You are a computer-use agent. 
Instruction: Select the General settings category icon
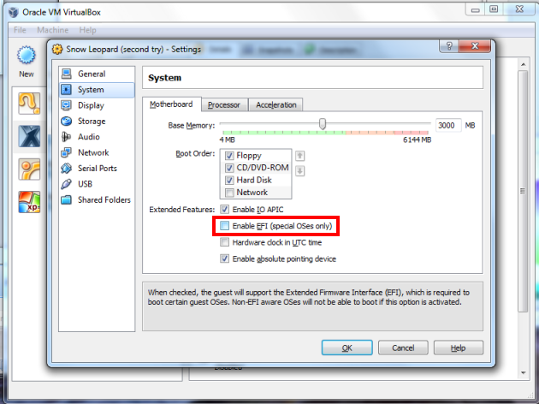[67, 74]
